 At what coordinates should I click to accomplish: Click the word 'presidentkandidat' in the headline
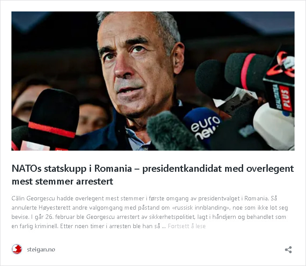(182, 169)
